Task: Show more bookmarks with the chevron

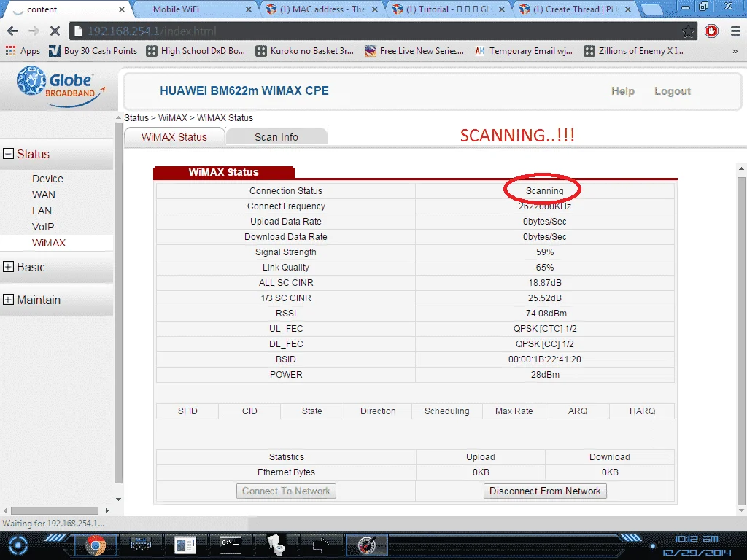Action: [735, 51]
